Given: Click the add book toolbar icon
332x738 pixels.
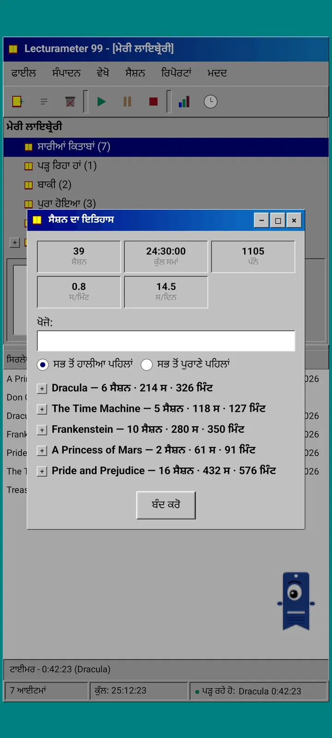Looking at the screenshot, I should coord(18,101).
